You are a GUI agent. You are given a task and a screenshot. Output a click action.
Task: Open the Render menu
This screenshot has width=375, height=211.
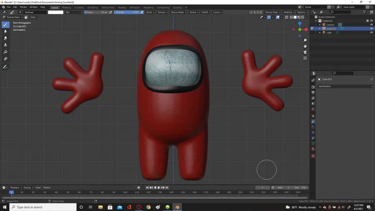coord(23,7)
